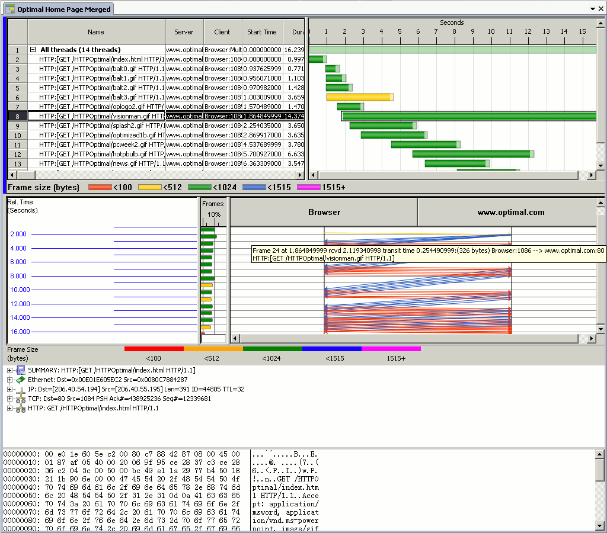
Task: Open the window dropdown arrow beside close
Action: (593, 8)
